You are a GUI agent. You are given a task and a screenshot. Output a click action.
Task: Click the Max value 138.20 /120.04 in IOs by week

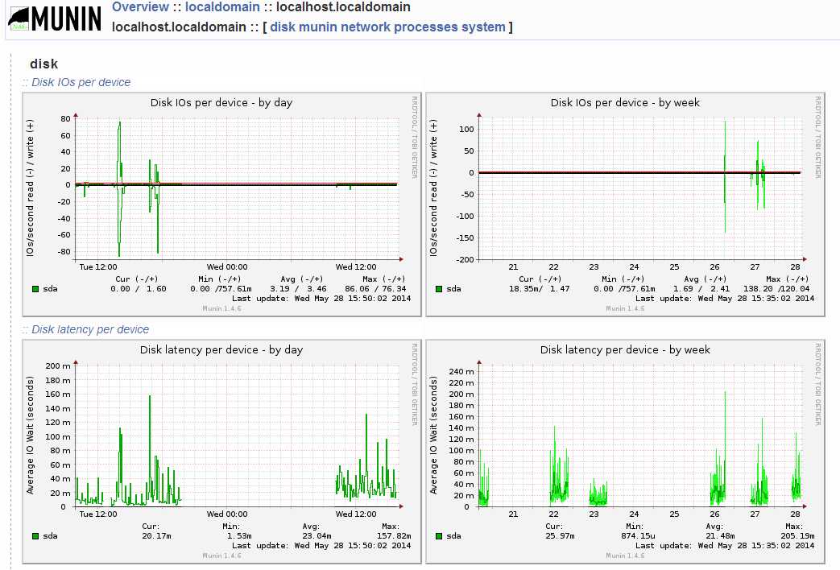pyautogui.click(x=776, y=289)
